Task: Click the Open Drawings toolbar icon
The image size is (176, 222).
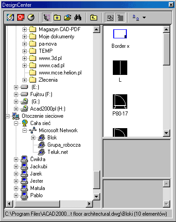Action: click(21, 18)
